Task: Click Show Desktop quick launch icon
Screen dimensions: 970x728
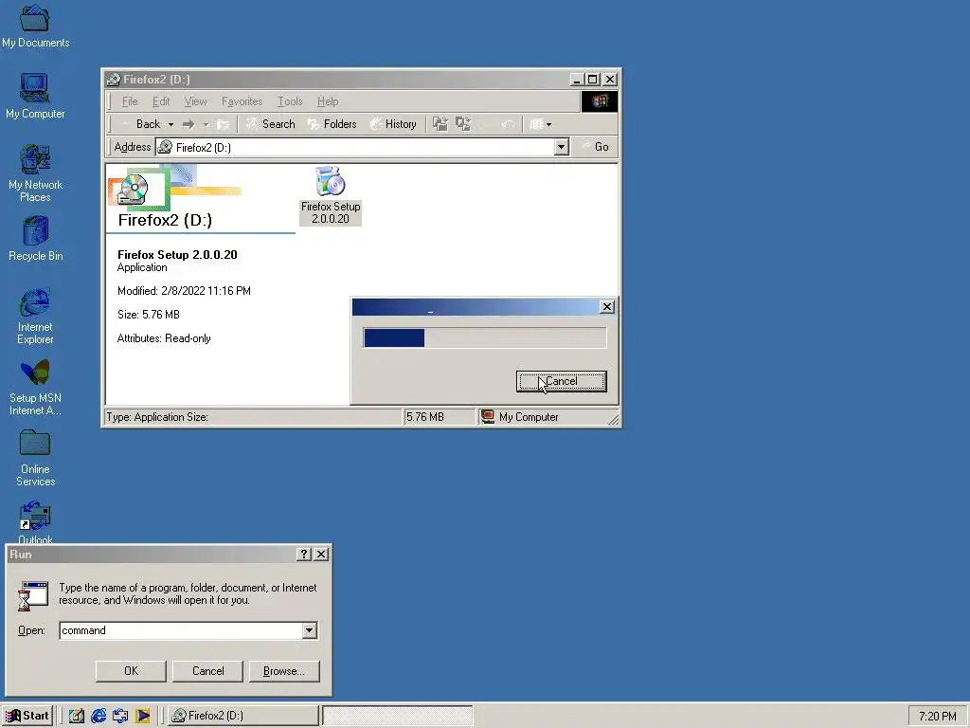Action: click(x=76, y=716)
